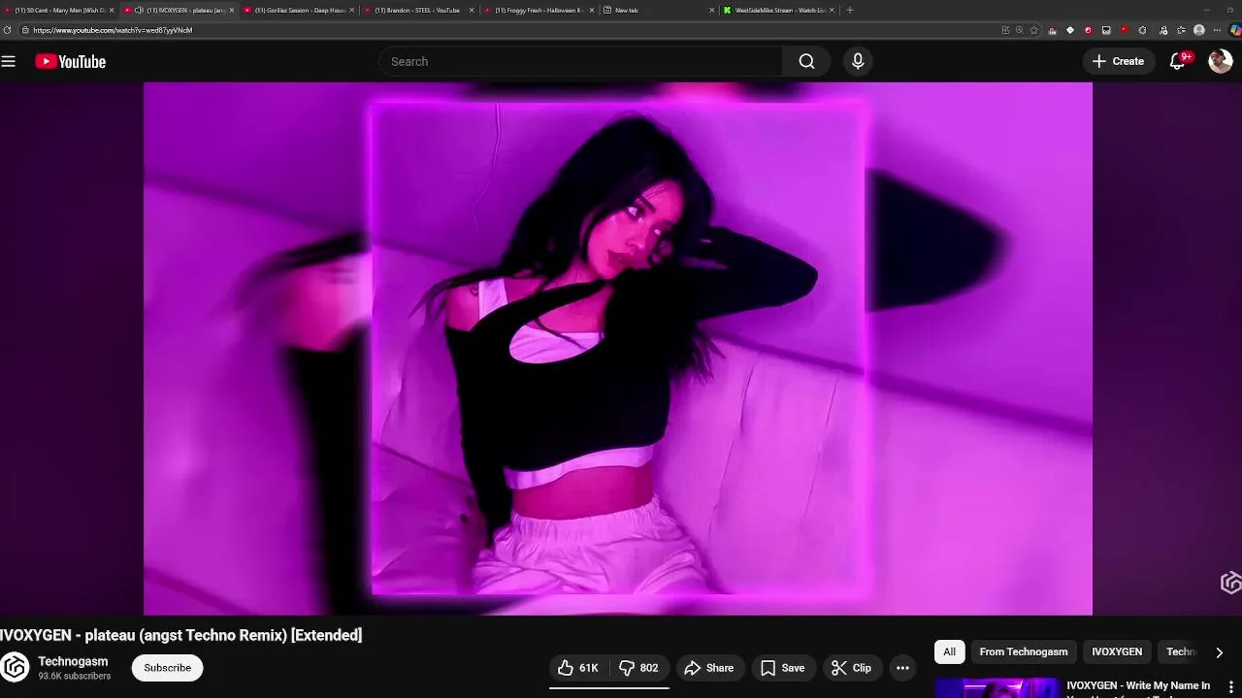1242x698 pixels.
Task: Start voice search with microphone icon
Action: (x=858, y=61)
